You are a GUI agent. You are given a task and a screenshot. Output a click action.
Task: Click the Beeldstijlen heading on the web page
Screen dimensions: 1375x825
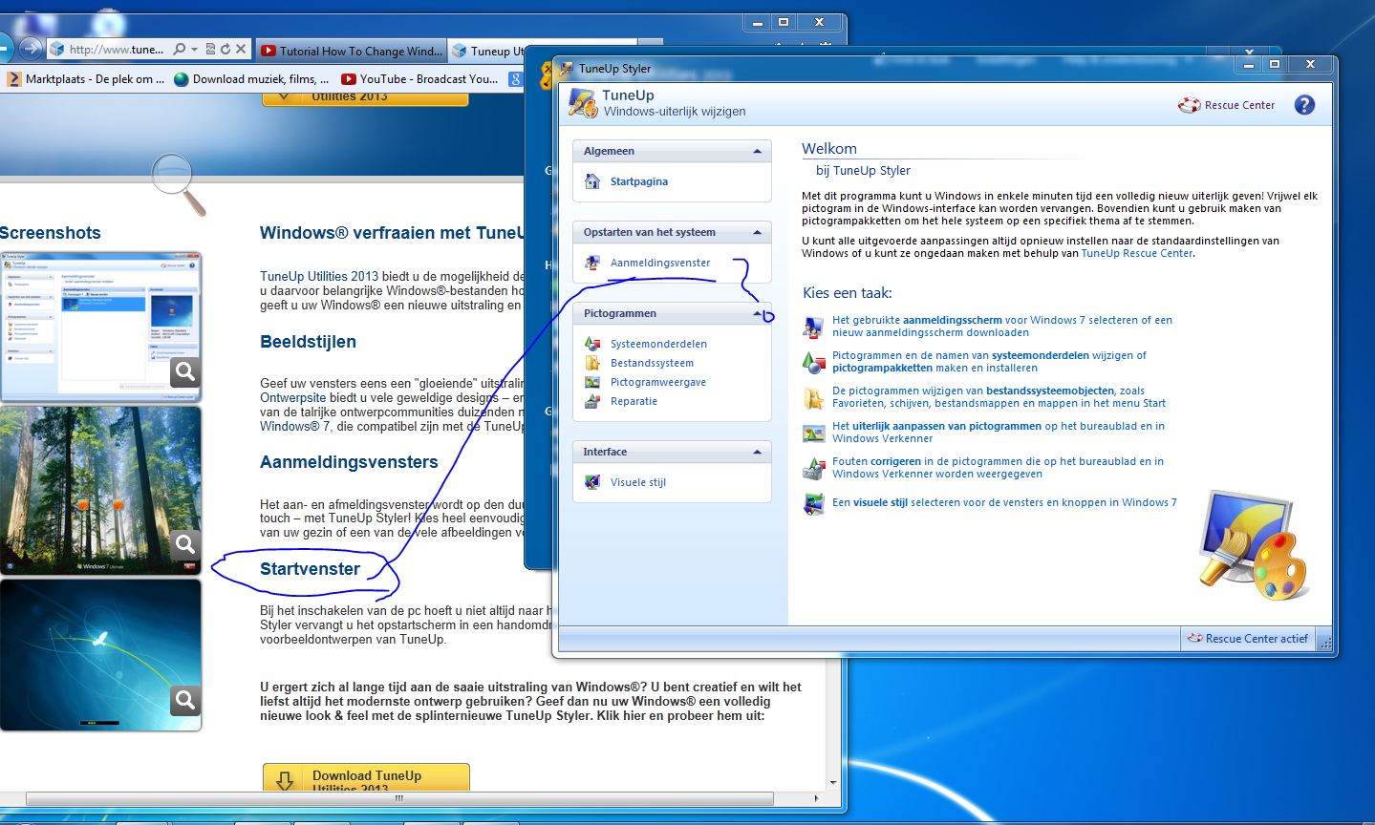tap(308, 342)
